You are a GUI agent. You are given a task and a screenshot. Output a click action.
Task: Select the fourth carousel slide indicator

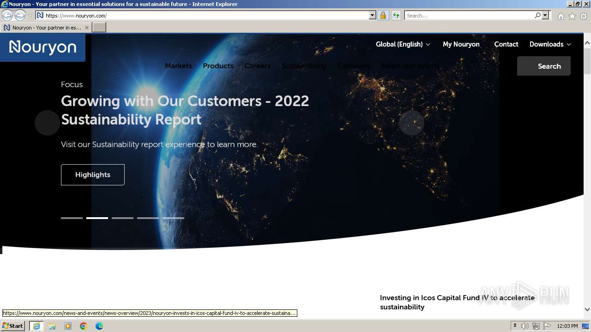click(x=148, y=218)
